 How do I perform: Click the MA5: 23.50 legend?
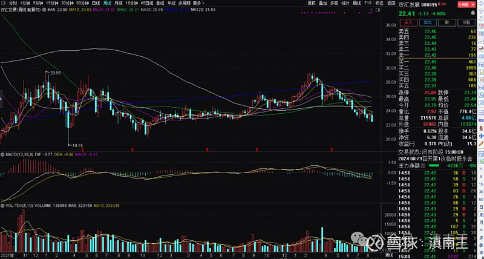(x=57, y=10)
